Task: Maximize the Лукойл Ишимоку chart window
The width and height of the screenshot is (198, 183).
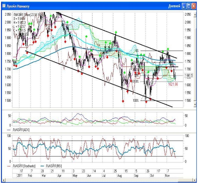Action: [189, 6]
